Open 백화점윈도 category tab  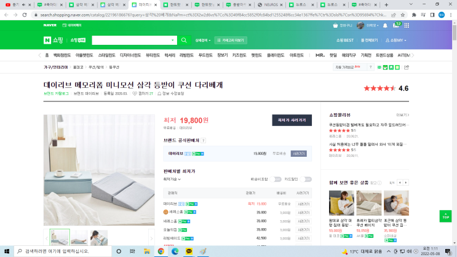[x=62, y=55]
